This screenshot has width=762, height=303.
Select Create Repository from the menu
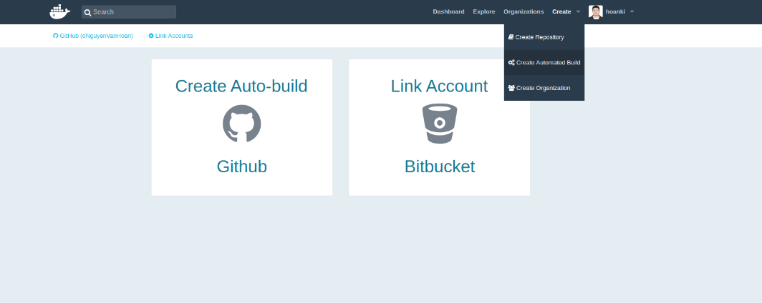click(x=544, y=37)
